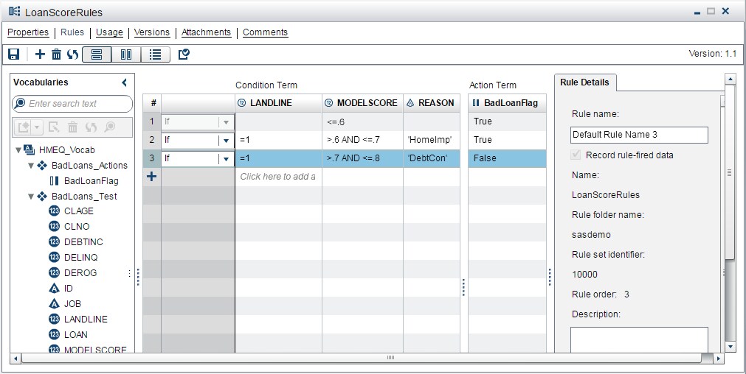Click the outer vertical scrollbar up arrow
The image size is (746, 374).
(x=730, y=79)
